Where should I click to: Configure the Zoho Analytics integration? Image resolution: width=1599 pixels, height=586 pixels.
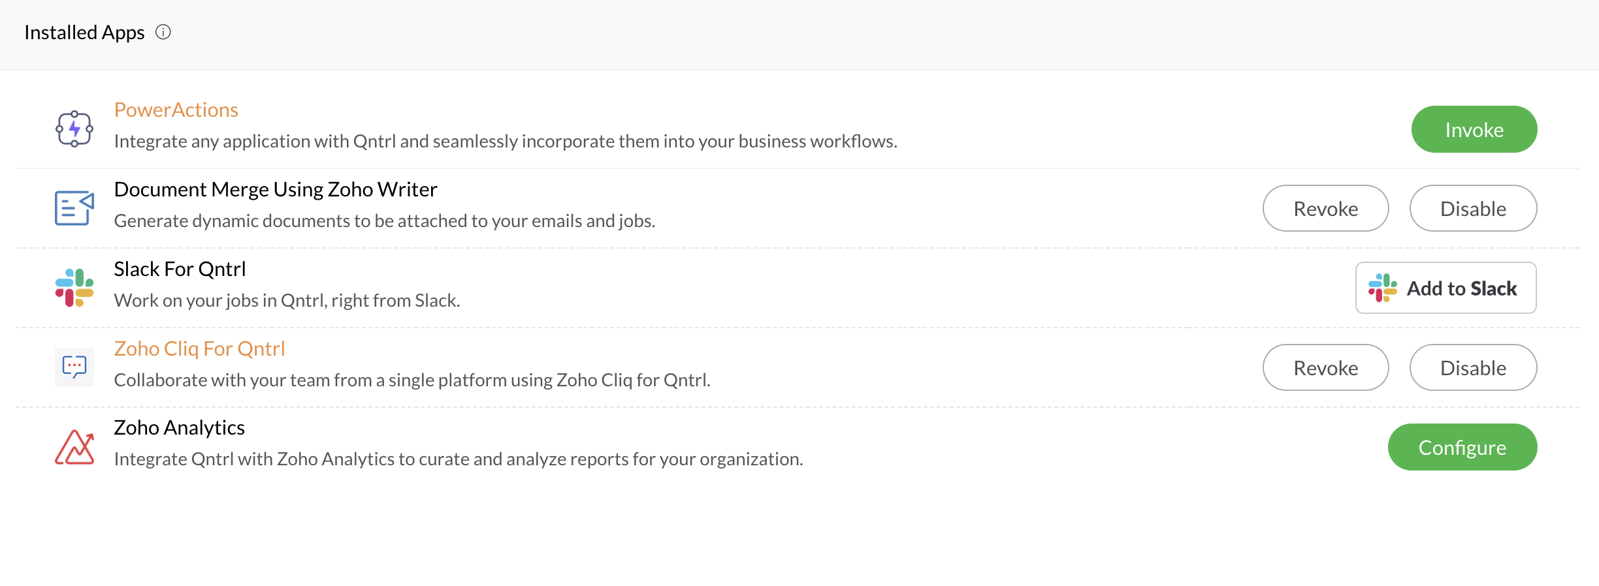(x=1462, y=447)
